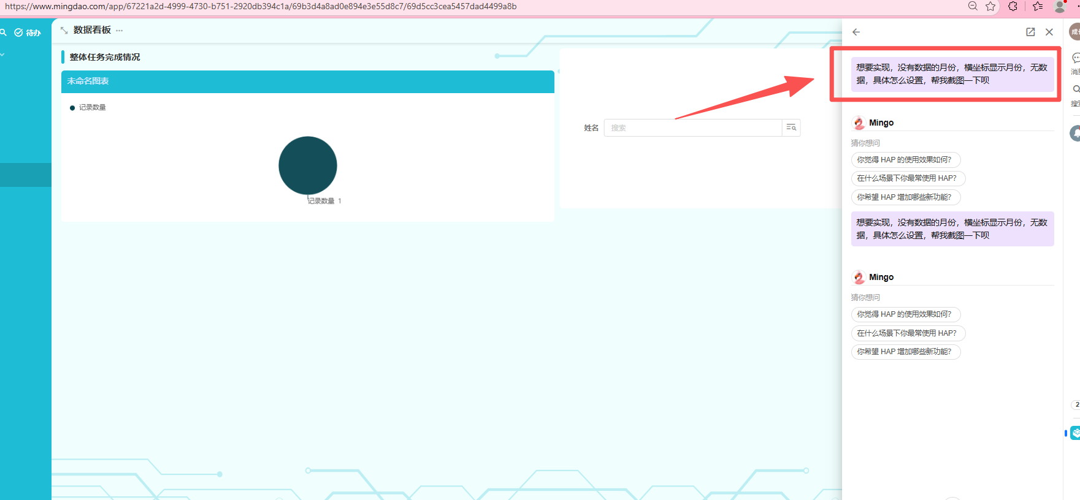
Task: Open the more options menu beside 数据看板
Action: [120, 30]
